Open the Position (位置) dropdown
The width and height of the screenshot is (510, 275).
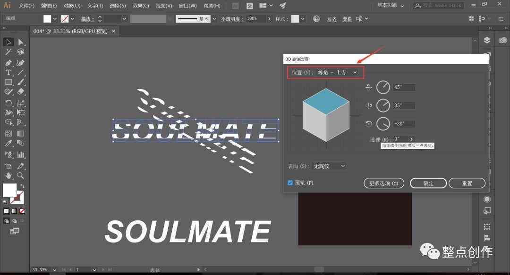(337, 73)
